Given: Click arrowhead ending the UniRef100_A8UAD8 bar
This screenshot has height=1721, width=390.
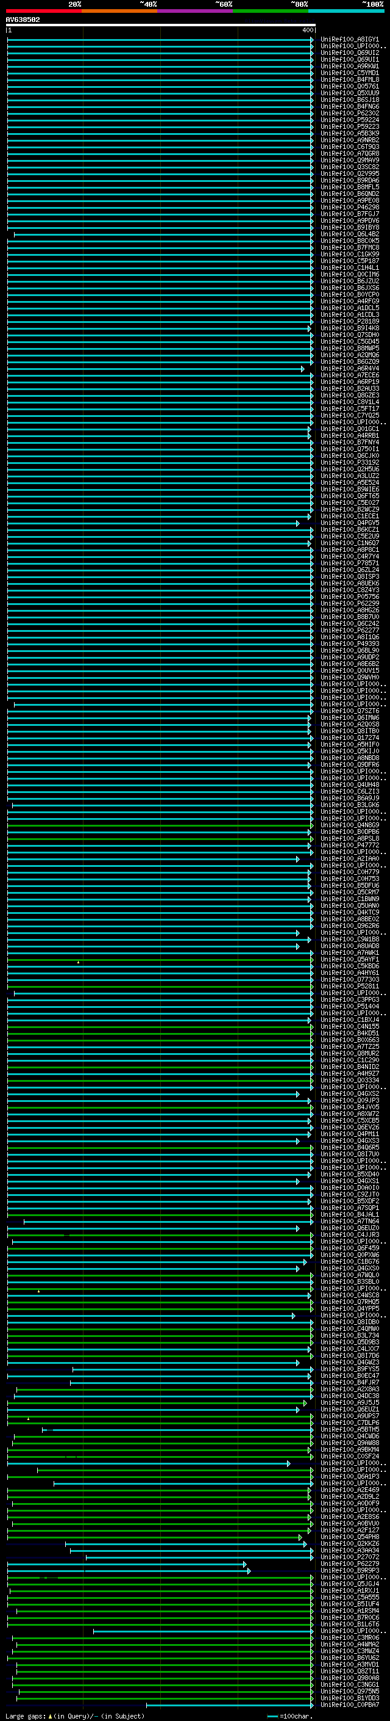Looking at the screenshot, I should [x=298, y=947].
